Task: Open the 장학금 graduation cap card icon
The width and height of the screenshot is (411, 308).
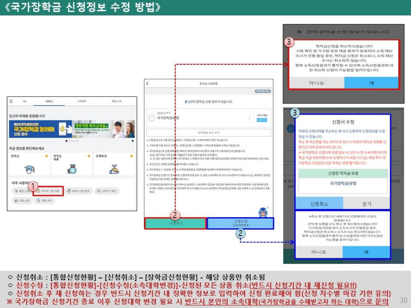Action: (29, 170)
